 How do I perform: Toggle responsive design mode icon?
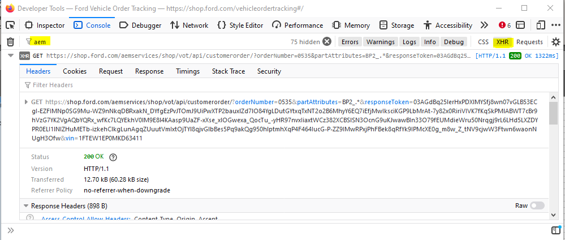pyautogui.click(x=541, y=25)
